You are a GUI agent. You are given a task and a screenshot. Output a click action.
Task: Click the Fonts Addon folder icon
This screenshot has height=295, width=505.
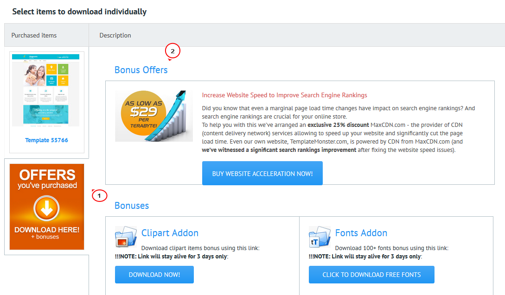(320, 237)
